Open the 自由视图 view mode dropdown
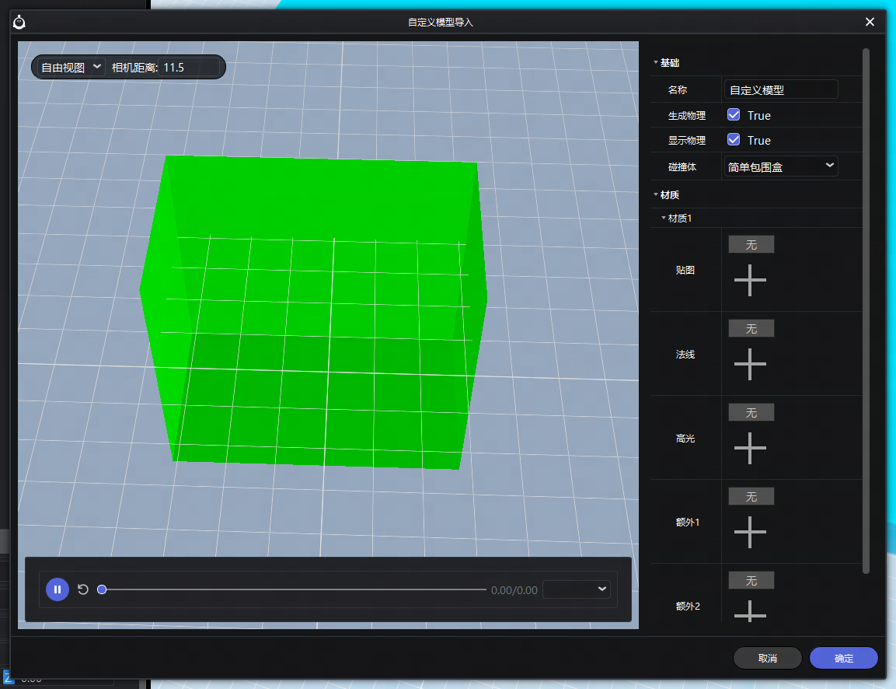The image size is (896, 689). (71, 67)
